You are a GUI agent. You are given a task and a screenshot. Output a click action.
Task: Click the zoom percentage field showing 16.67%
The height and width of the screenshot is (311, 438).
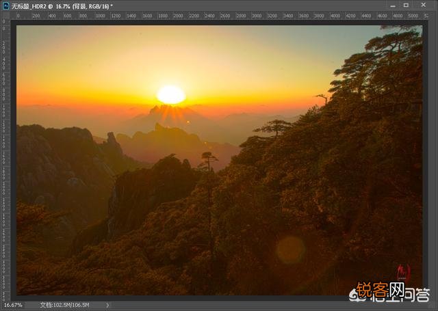coord(13,305)
